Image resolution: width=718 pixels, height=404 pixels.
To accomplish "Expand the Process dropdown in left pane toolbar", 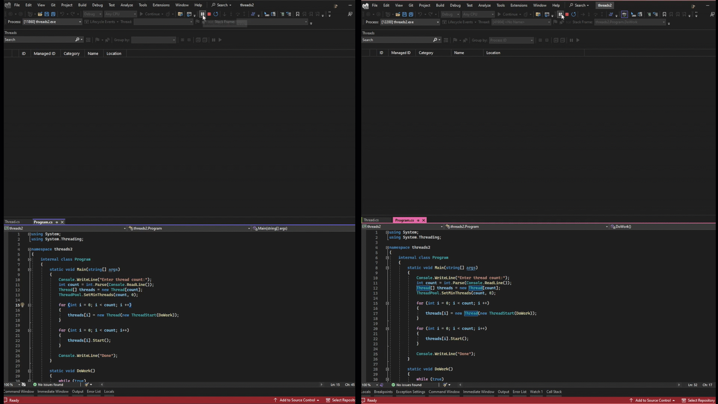I will click(80, 22).
